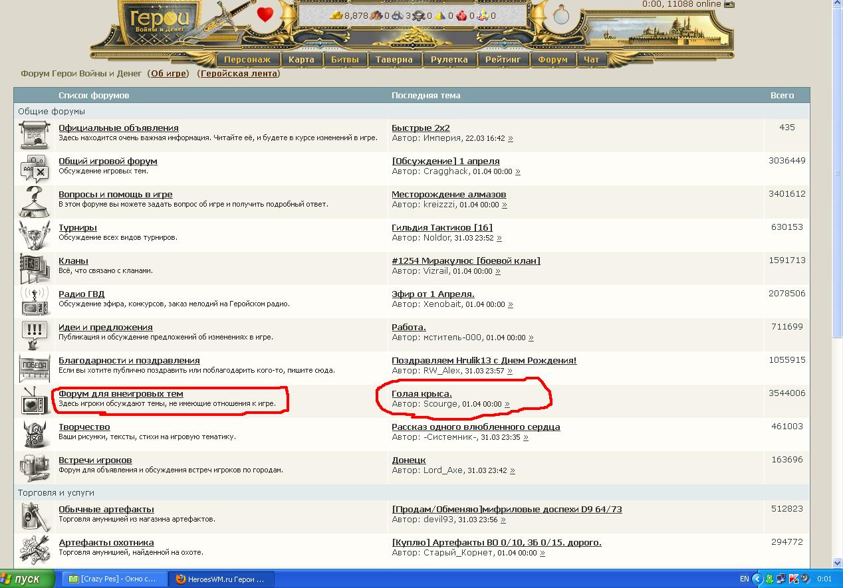The height and width of the screenshot is (588, 843).
Task: Open the Карта menu tab
Action: pyautogui.click(x=301, y=59)
